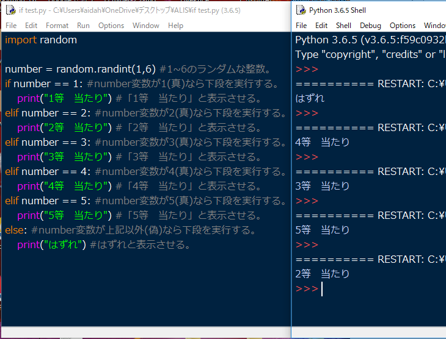446x339 pixels.
Task: Open the File menu in the editor window
Action: [x=11, y=26]
